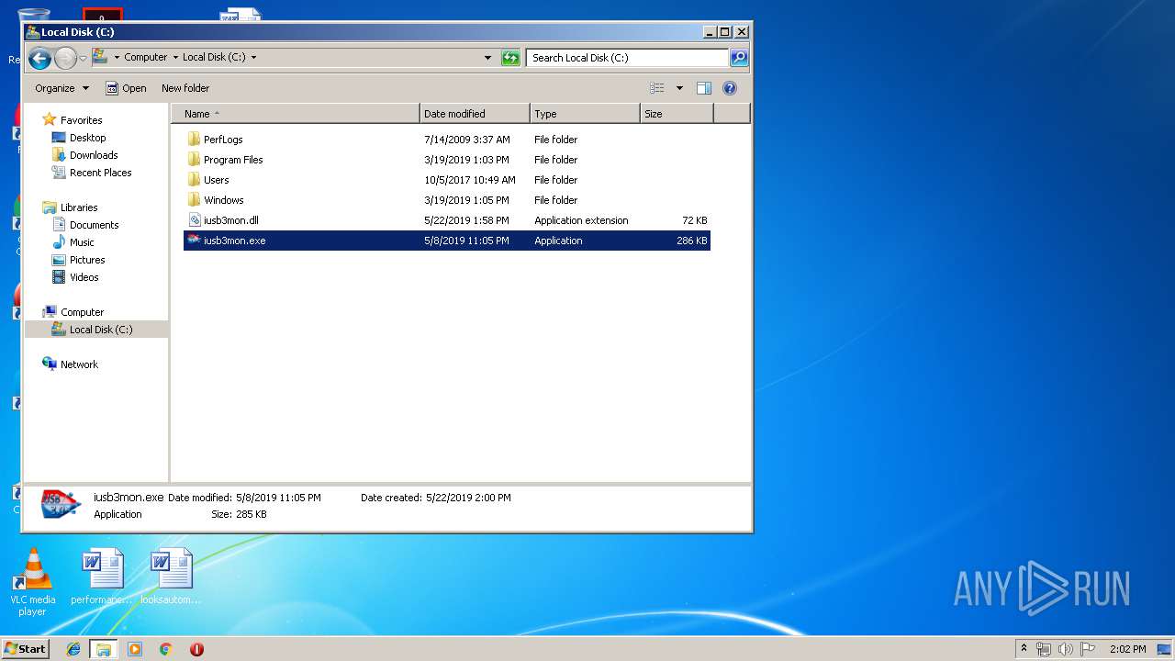Click the 2:02 PM clock
The width and height of the screenshot is (1175, 661).
pyautogui.click(x=1127, y=649)
